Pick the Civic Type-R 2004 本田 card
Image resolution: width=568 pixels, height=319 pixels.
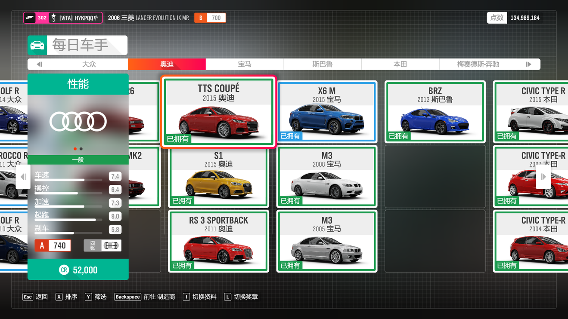coord(531,241)
